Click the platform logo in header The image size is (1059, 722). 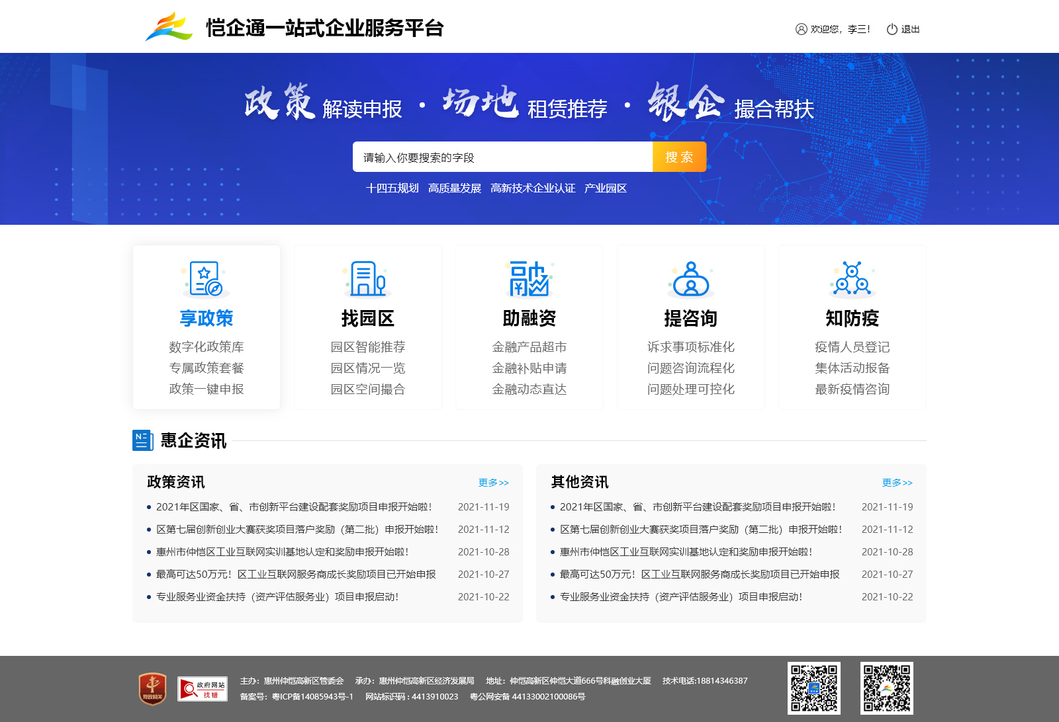click(169, 27)
